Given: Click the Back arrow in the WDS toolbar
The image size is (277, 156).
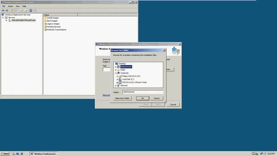Looking at the screenshot, I should click(x=3, y=10).
